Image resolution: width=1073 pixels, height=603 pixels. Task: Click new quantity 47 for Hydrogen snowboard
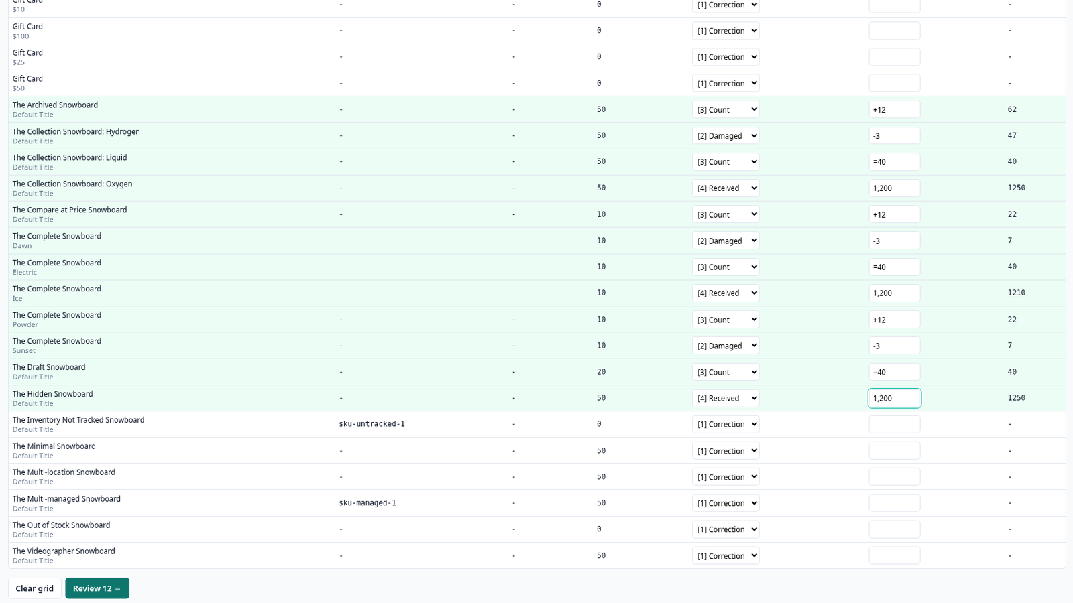[x=1012, y=135]
